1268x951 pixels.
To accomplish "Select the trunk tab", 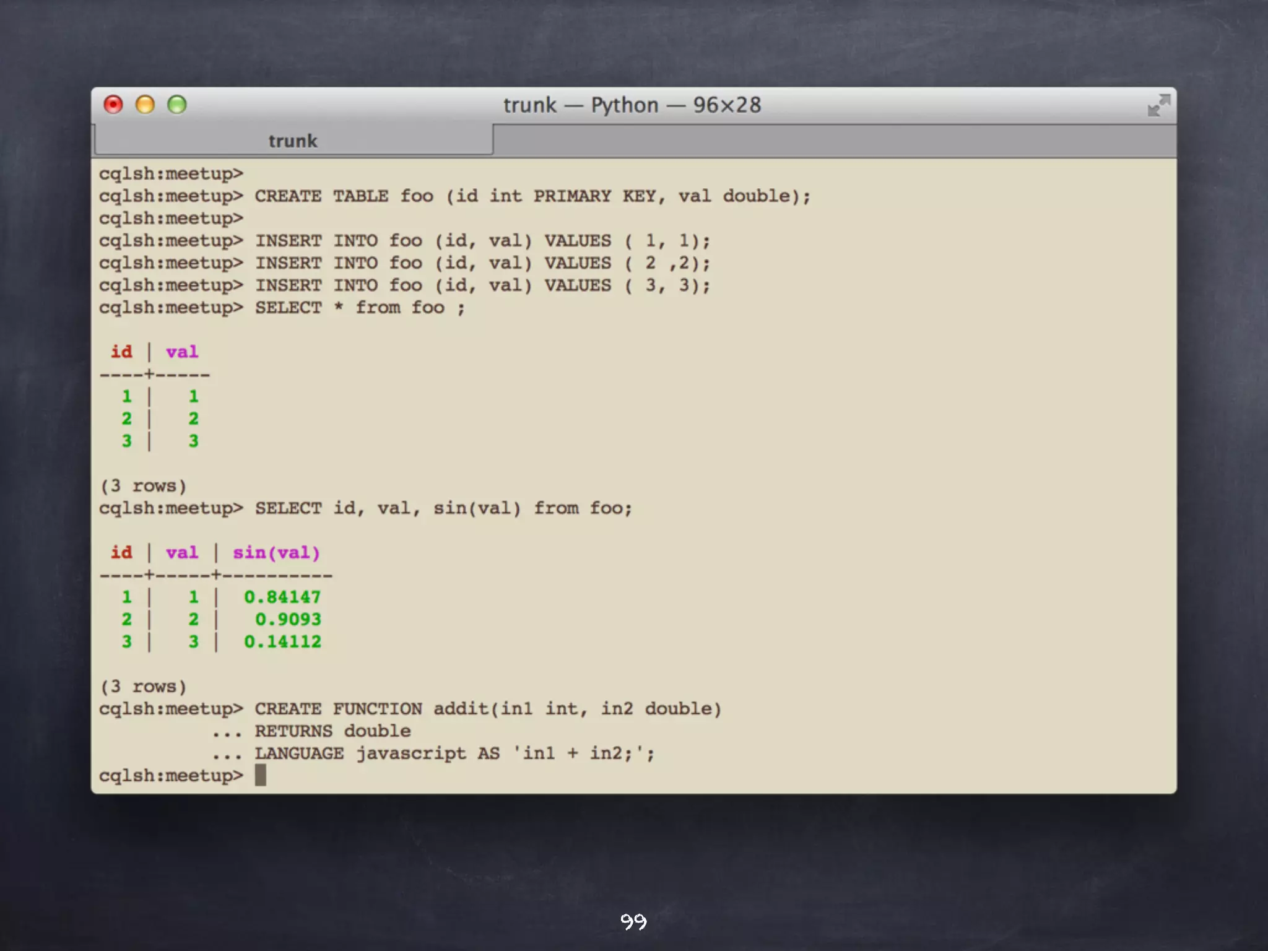I will 293,141.
